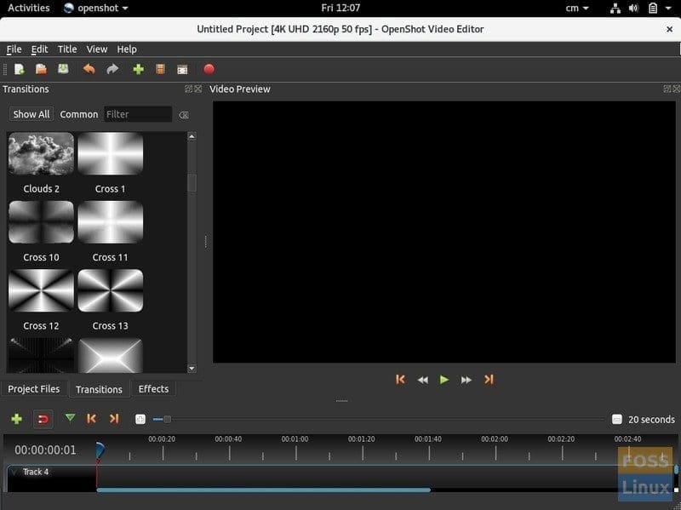Image resolution: width=681 pixels, height=510 pixels.
Task: Click the green Play button
Action: pos(444,380)
